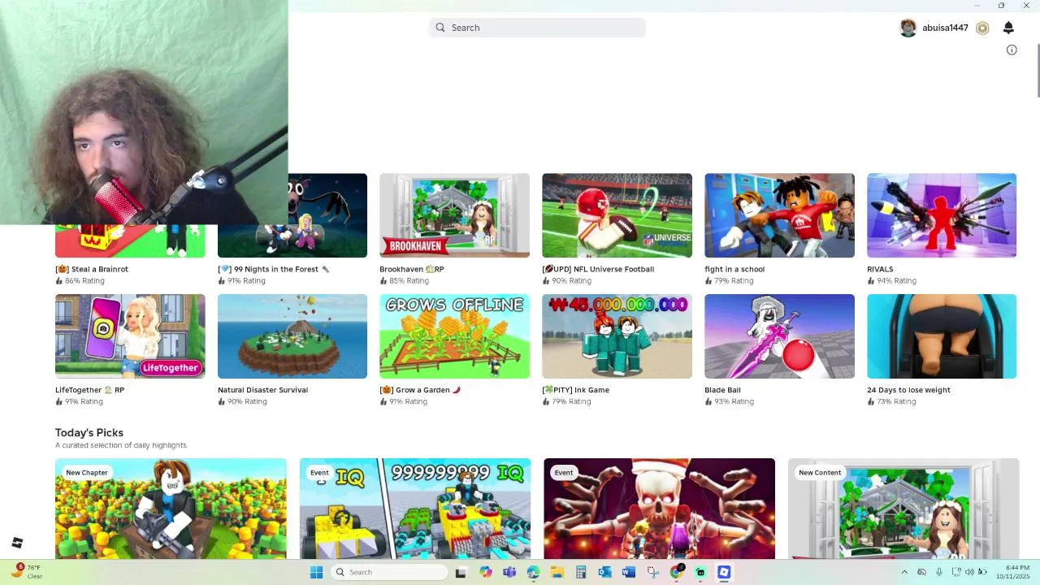Open Calculator from the taskbar

[x=581, y=572]
